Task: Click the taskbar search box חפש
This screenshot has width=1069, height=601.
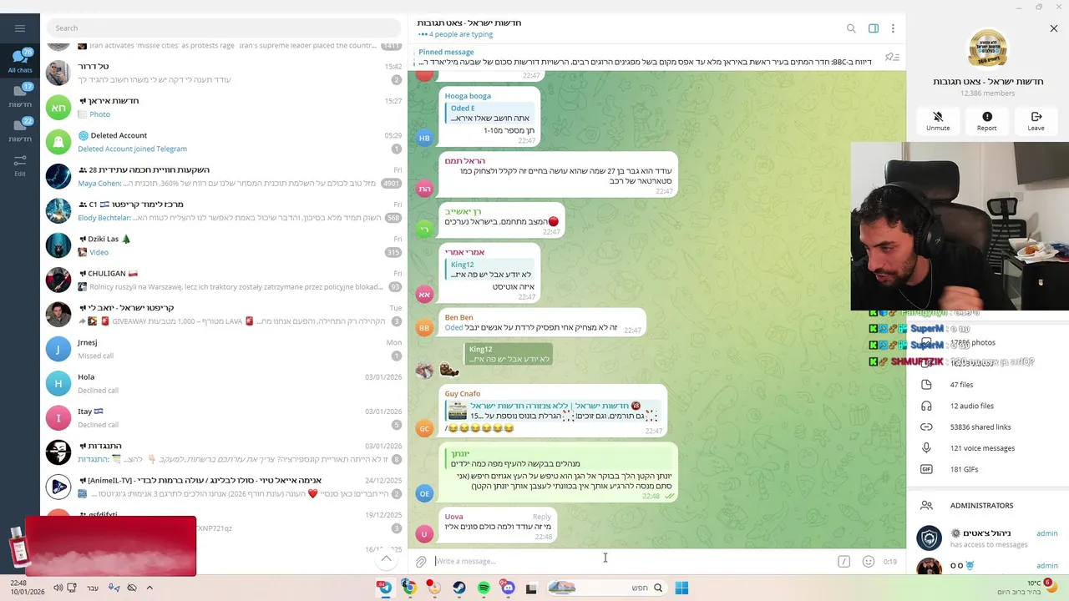Action: [x=606, y=588]
